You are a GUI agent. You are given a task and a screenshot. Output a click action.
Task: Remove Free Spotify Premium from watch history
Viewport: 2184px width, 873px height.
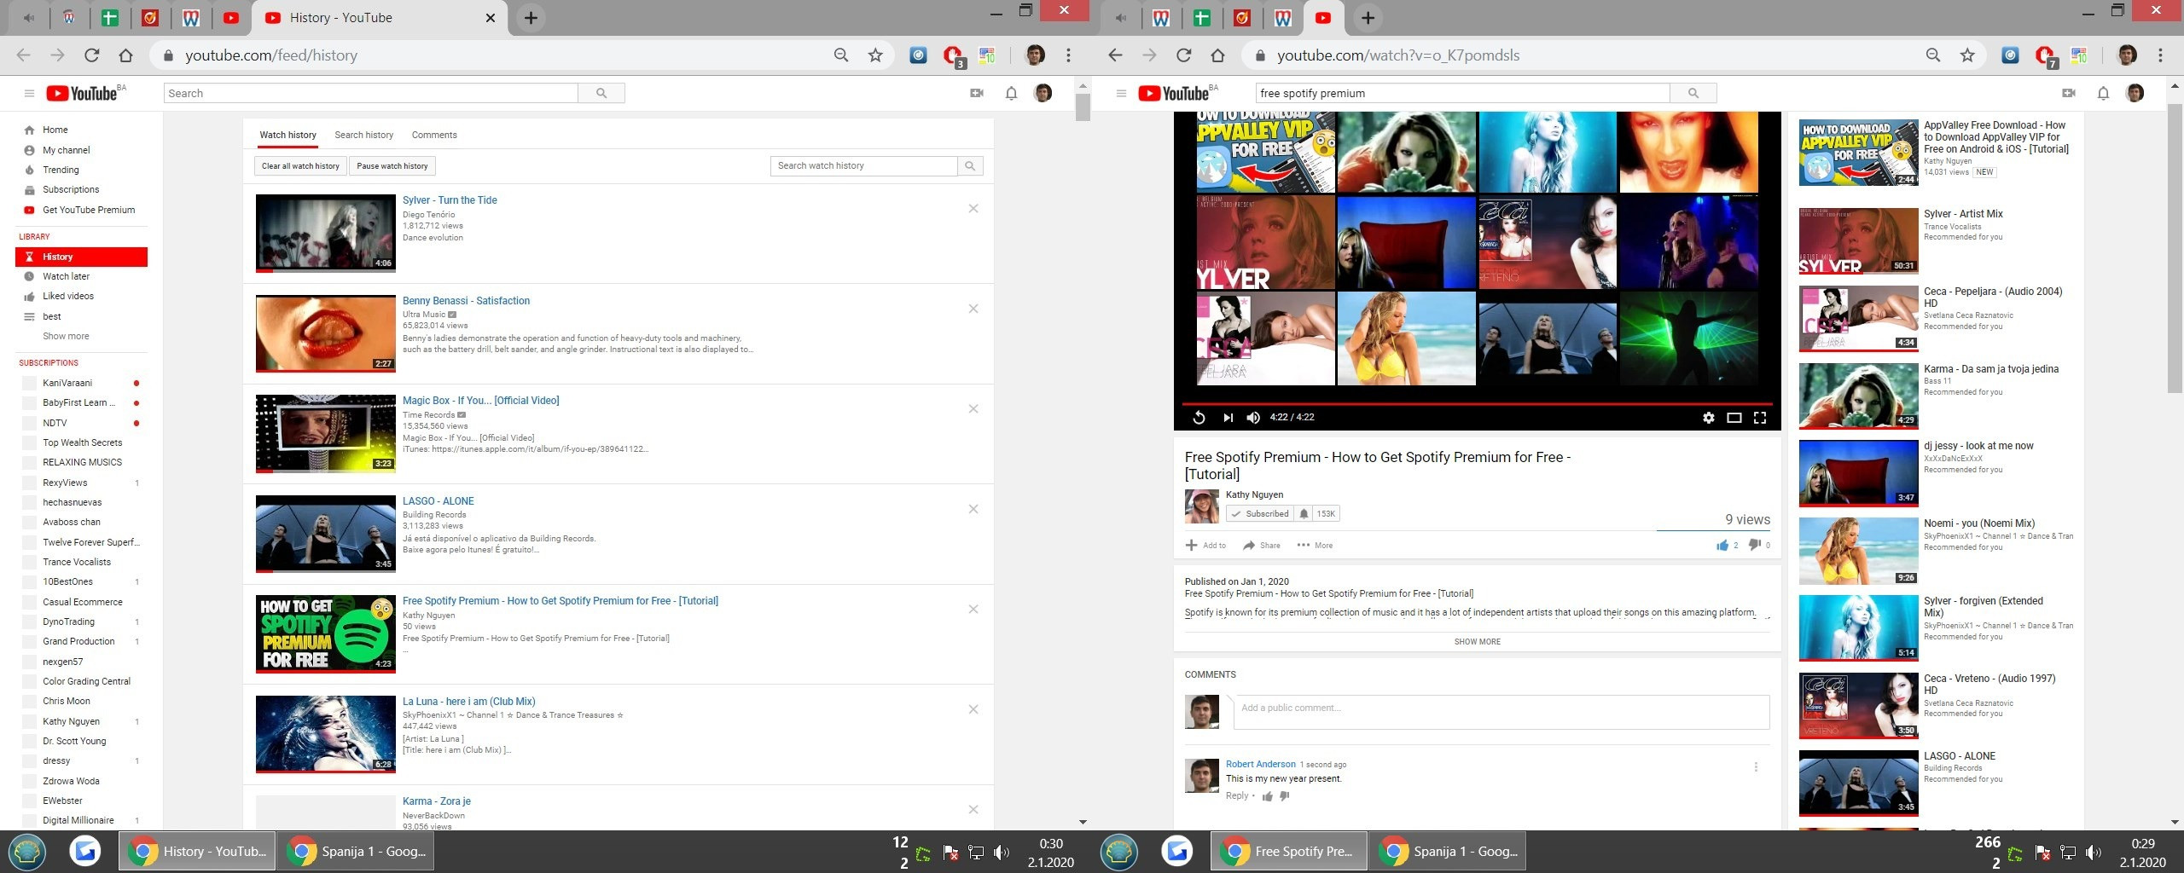(973, 610)
